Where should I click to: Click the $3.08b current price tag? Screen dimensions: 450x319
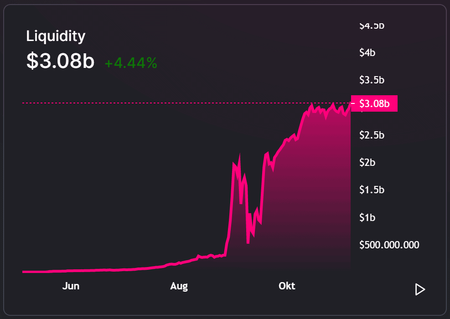coord(374,103)
